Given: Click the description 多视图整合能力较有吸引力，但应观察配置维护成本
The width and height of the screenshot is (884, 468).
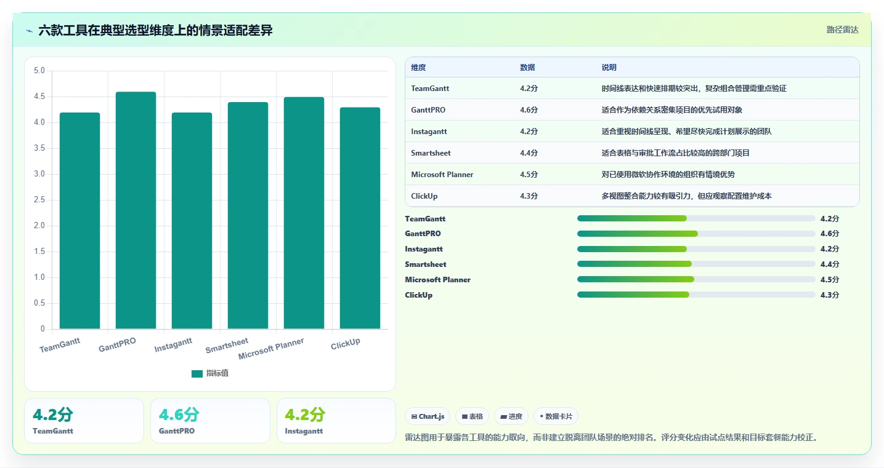Looking at the screenshot, I should pyautogui.click(x=687, y=196).
